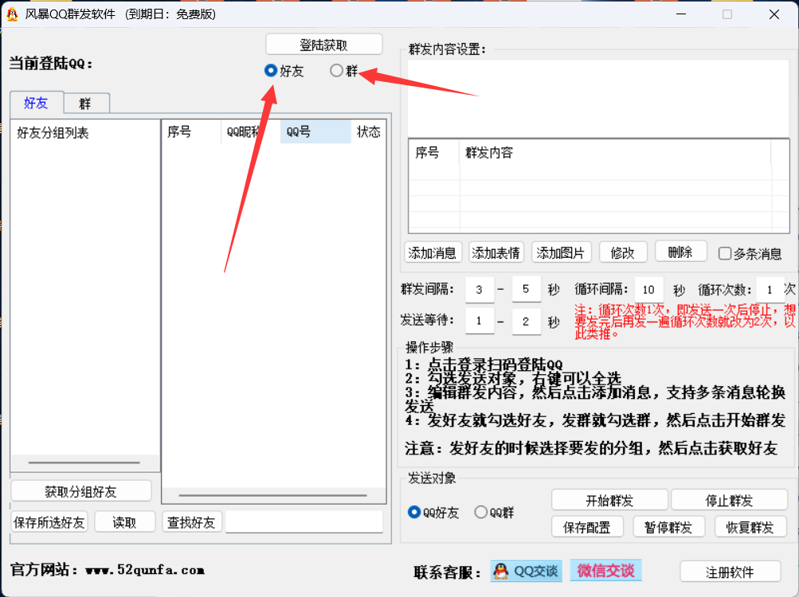This screenshot has height=597, width=799.
Task: Click the 循环间隔 field showing 10
Action: click(x=648, y=289)
